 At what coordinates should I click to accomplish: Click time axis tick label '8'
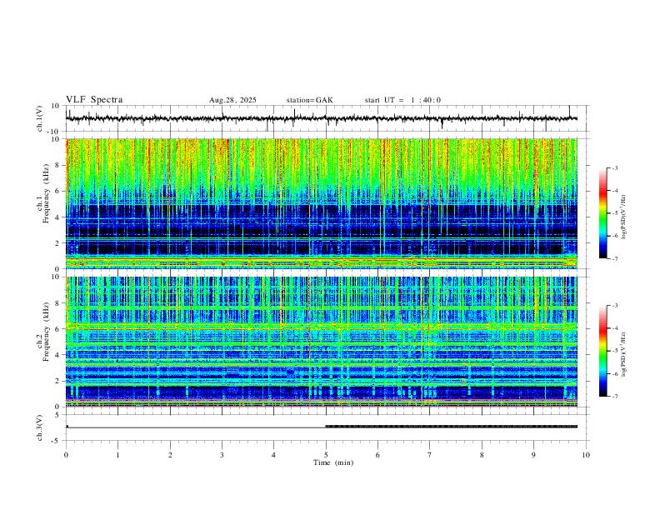[x=482, y=455]
